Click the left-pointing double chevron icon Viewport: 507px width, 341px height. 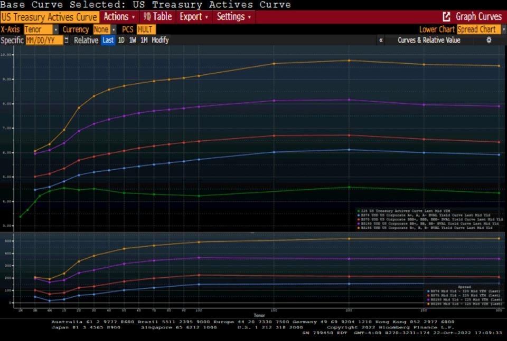pyautogui.click(x=381, y=40)
